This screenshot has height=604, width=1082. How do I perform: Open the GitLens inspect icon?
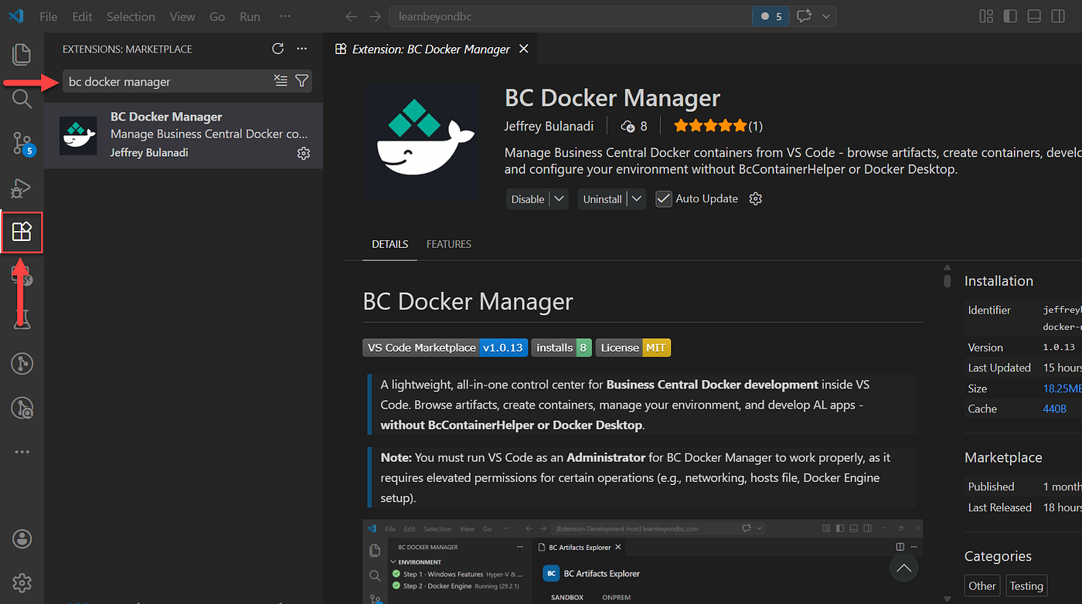coord(22,408)
